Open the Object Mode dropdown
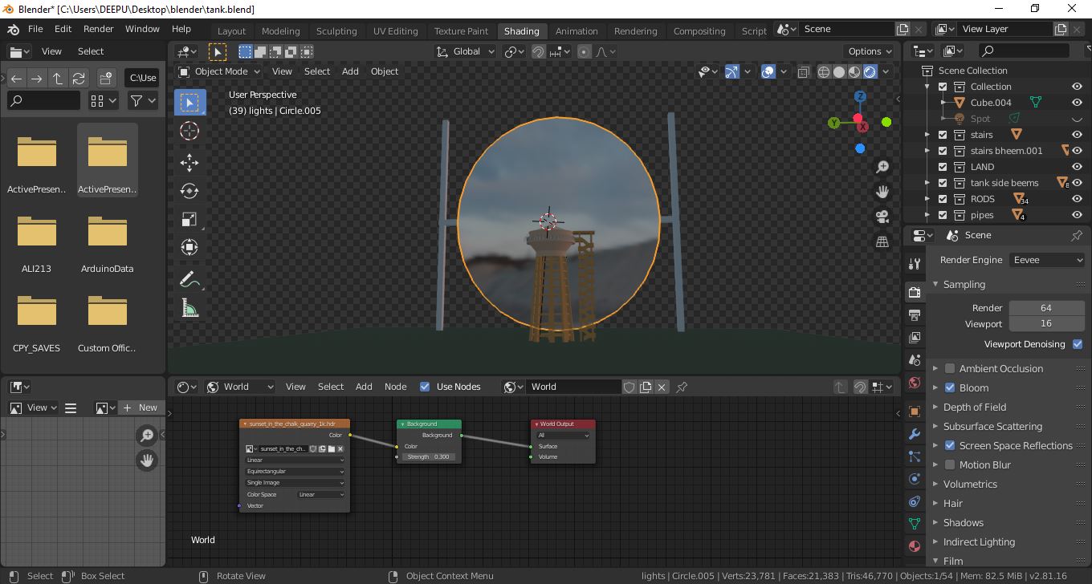Viewport: 1092px width, 584px height. point(219,71)
